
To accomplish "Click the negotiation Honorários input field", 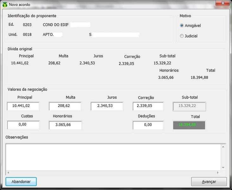I will [65, 125].
